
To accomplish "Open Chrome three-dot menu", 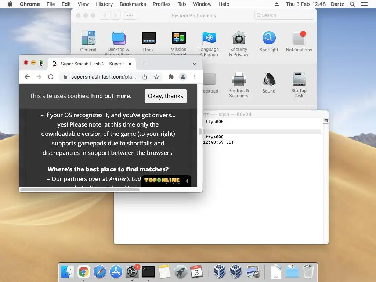I will tap(195, 77).
